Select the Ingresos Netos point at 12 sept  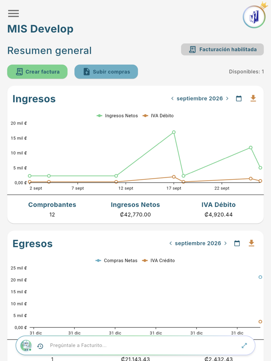point(116,176)
